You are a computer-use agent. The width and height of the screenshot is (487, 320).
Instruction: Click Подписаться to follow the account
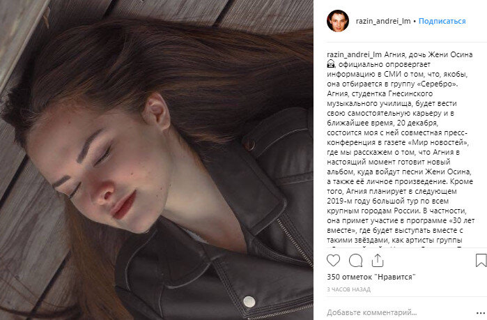pyautogui.click(x=442, y=21)
